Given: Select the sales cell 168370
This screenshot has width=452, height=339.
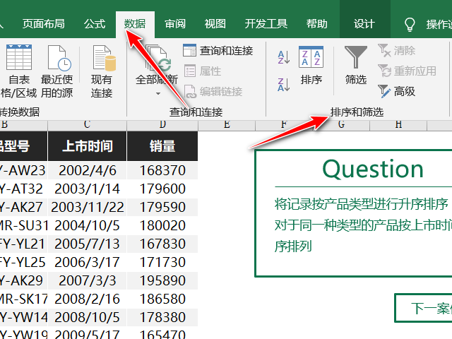Looking at the screenshot, I should (x=162, y=170).
